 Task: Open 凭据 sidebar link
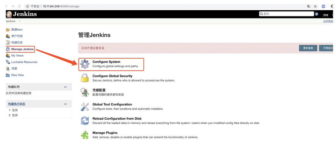point(14,69)
